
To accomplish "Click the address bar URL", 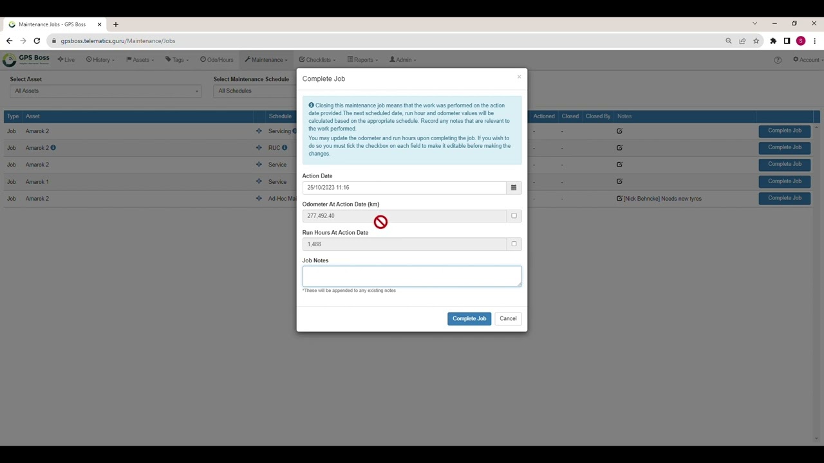I will click(118, 41).
